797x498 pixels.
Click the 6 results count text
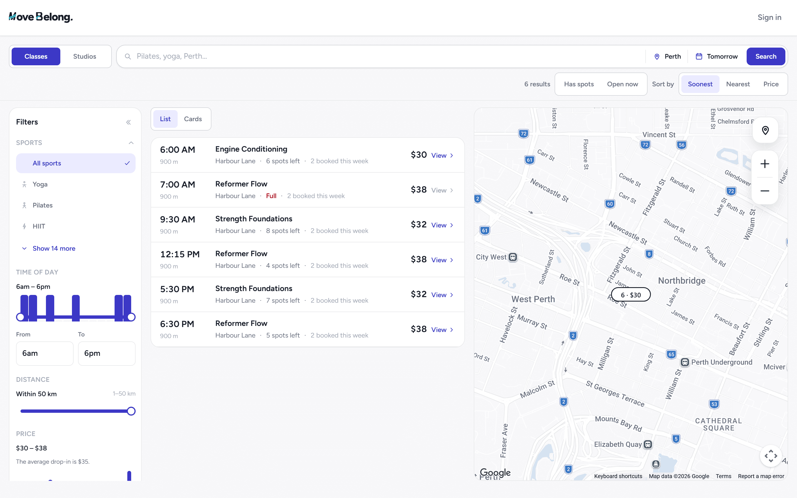(x=537, y=84)
